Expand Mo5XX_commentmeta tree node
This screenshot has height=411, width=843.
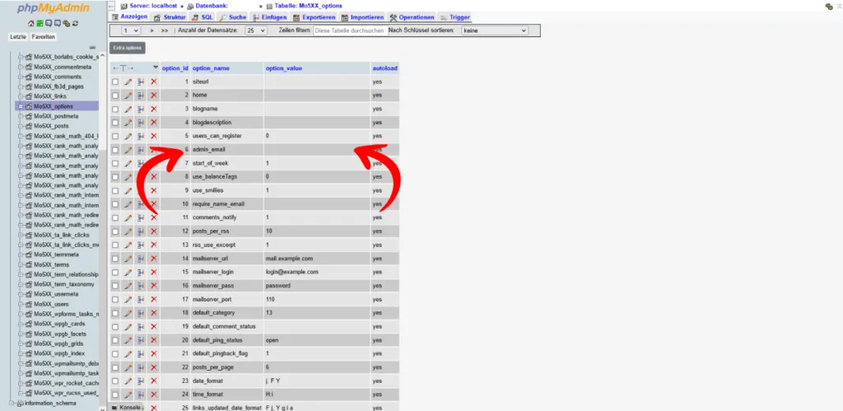pyautogui.click(x=21, y=68)
